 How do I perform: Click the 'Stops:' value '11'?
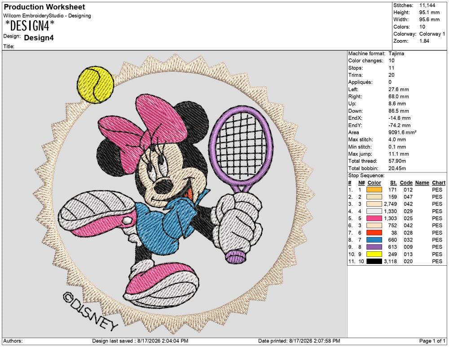pyautogui.click(x=392, y=68)
